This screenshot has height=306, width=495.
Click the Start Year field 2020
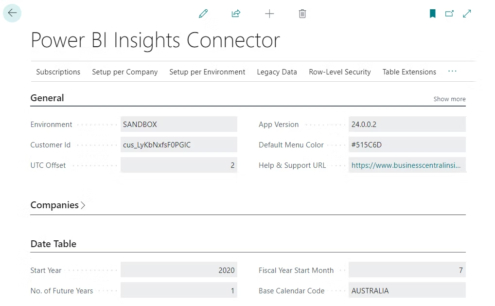(178, 270)
